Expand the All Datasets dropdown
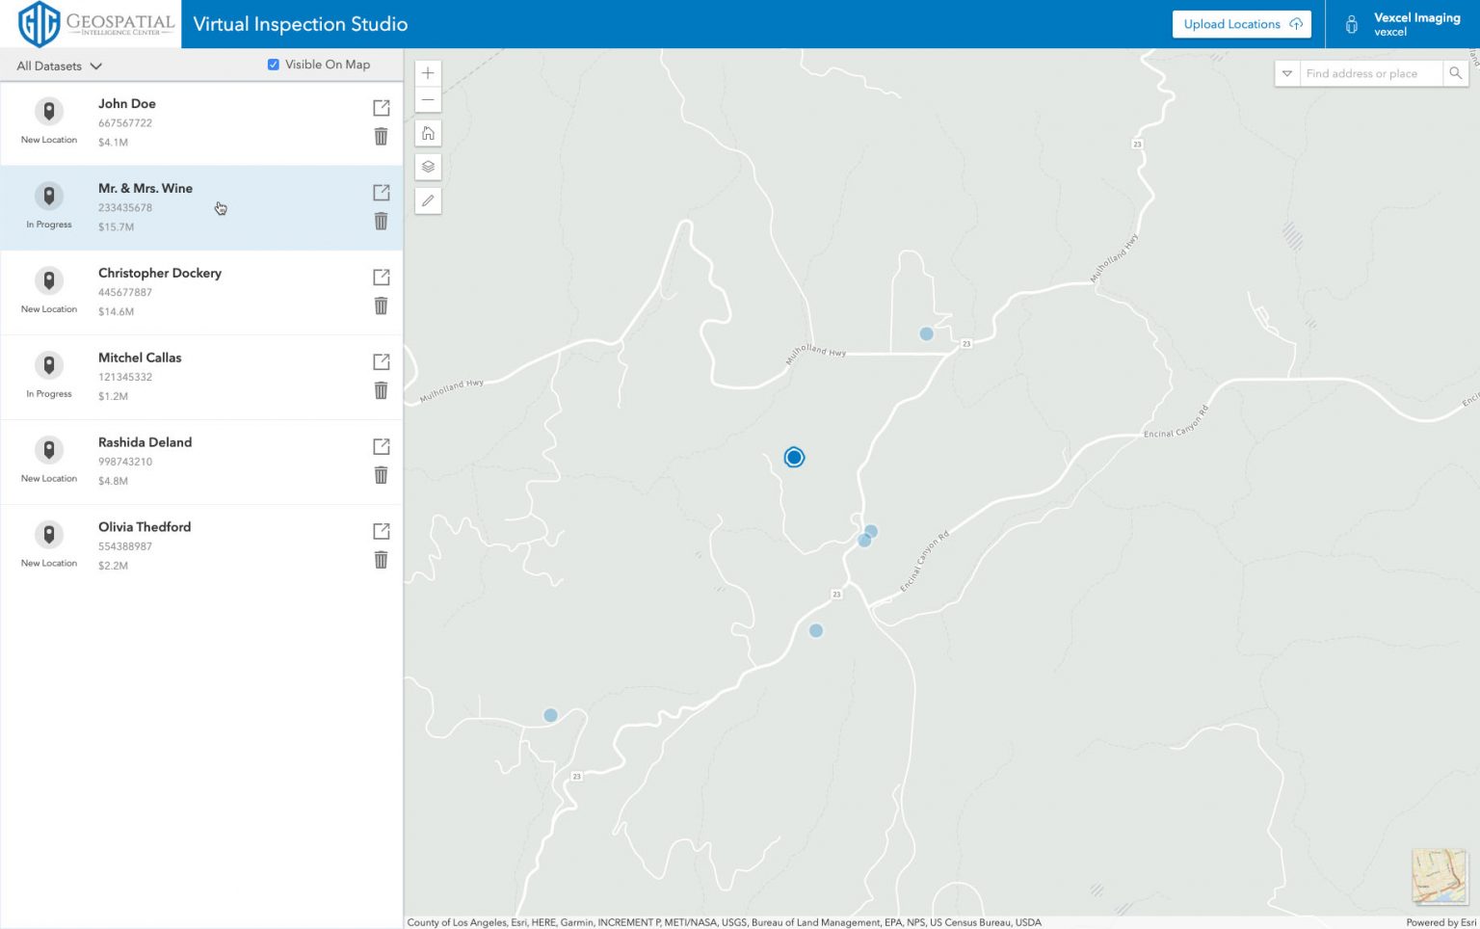 click(x=59, y=66)
